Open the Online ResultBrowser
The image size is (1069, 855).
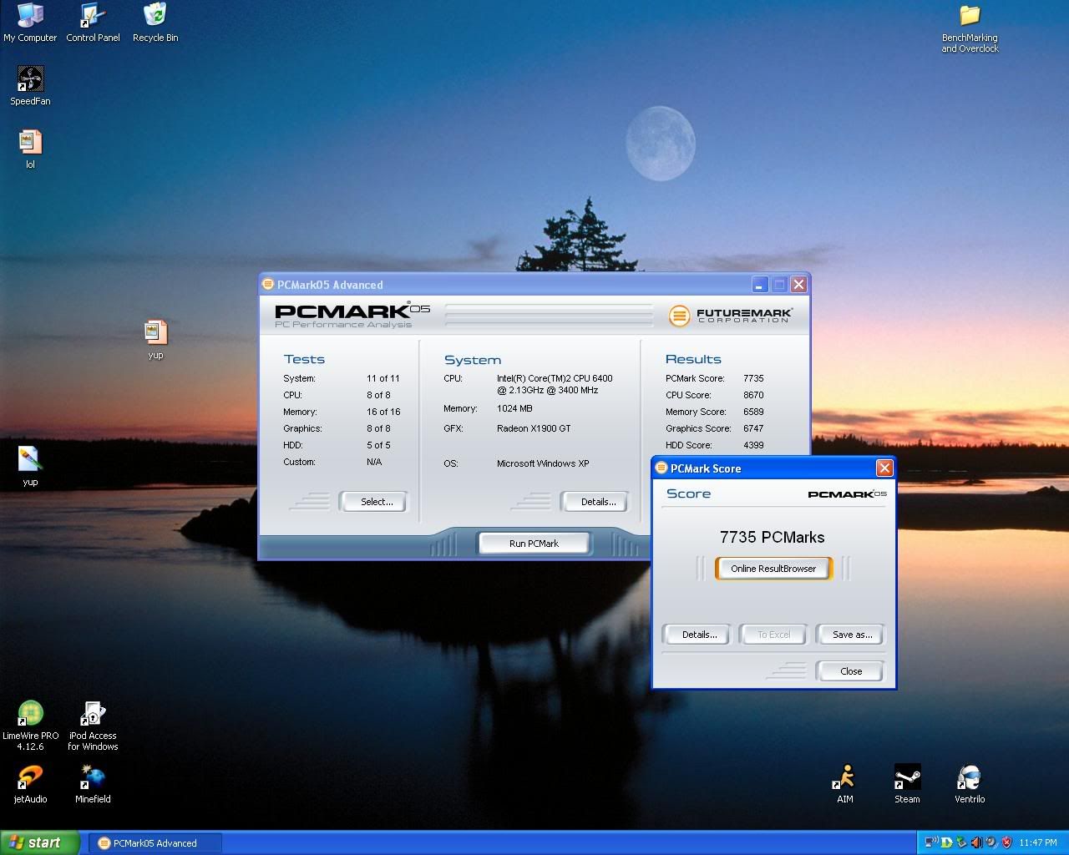coord(773,569)
